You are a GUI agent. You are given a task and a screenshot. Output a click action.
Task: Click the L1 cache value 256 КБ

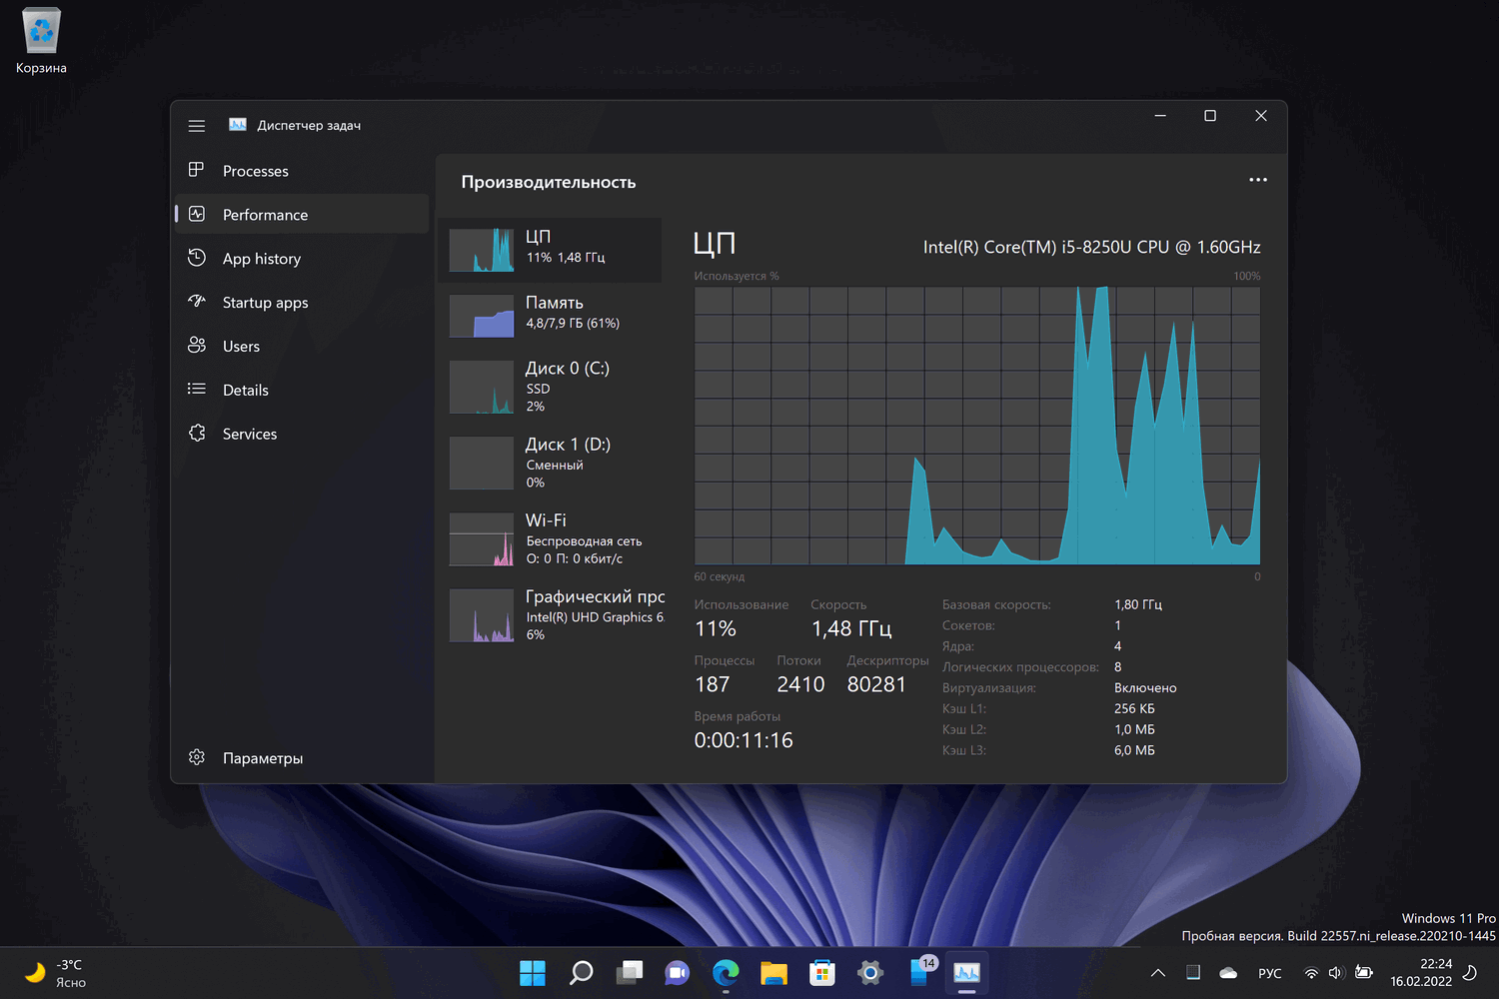(1134, 709)
